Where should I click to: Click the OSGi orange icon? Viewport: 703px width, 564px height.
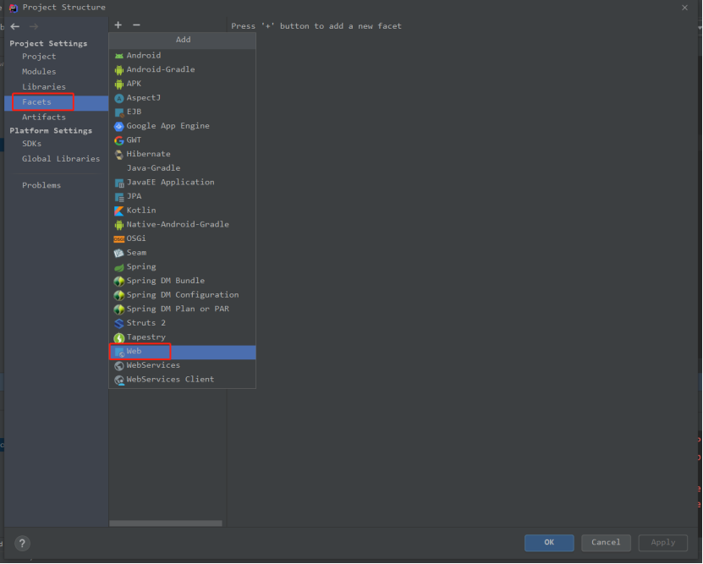pyautogui.click(x=118, y=238)
